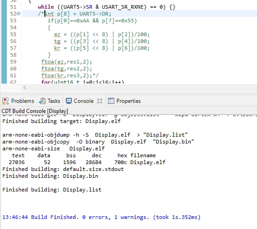Click the if(p[0]==0xAA && p[7]==0x55) line
The image size is (257, 229).
(x=92, y=21)
